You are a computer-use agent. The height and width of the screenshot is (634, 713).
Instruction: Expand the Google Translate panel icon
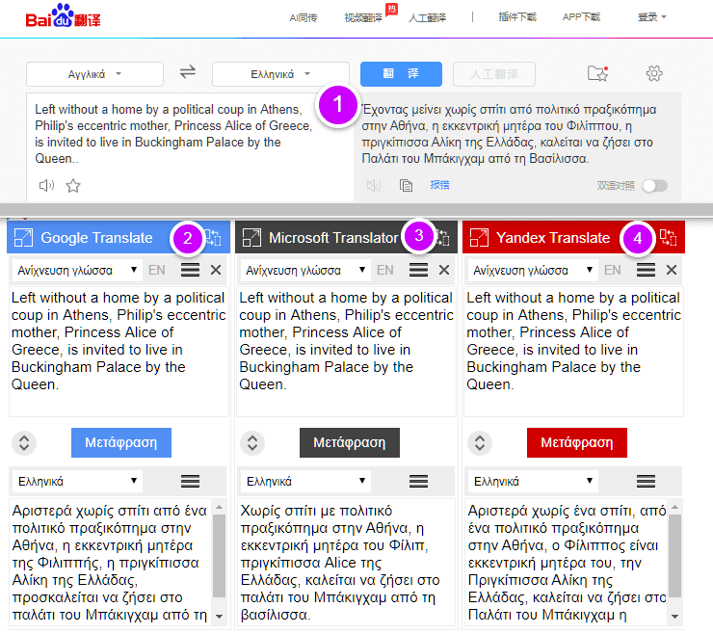click(23, 237)
